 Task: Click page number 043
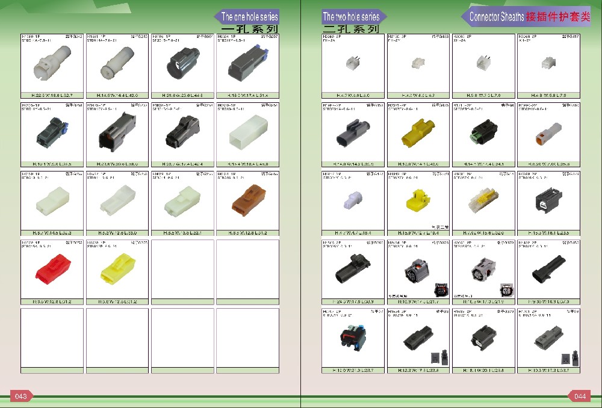20,396
